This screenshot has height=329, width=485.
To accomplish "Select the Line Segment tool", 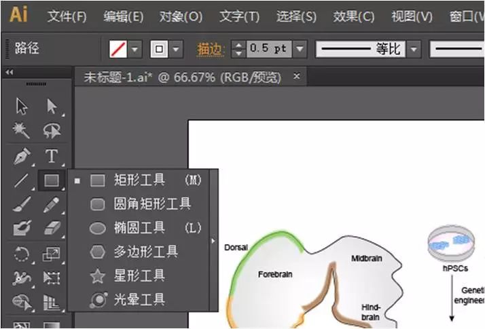I will point(21,180).
